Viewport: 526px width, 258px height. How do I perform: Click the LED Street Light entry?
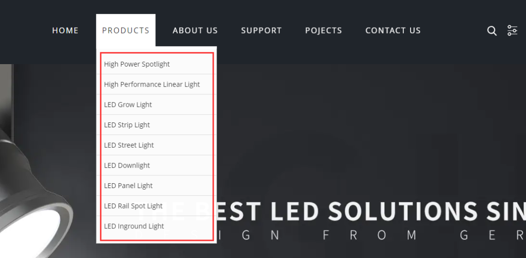(x=129, y=145)
